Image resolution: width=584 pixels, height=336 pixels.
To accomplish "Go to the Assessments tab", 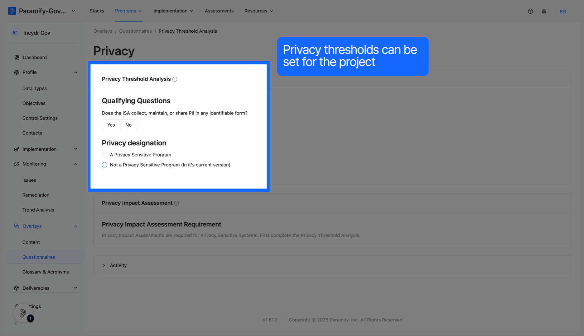I will tap(219, 11).
